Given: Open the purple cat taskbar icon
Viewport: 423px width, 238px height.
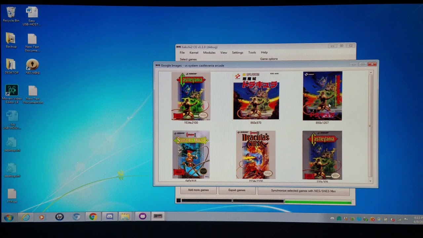Looking at the screenshot, I should (142, 217).
